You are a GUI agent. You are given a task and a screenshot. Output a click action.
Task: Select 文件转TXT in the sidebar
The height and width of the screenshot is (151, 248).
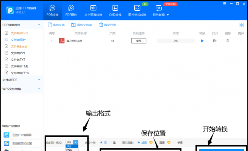pyautogui.click(x=18, y=60)
